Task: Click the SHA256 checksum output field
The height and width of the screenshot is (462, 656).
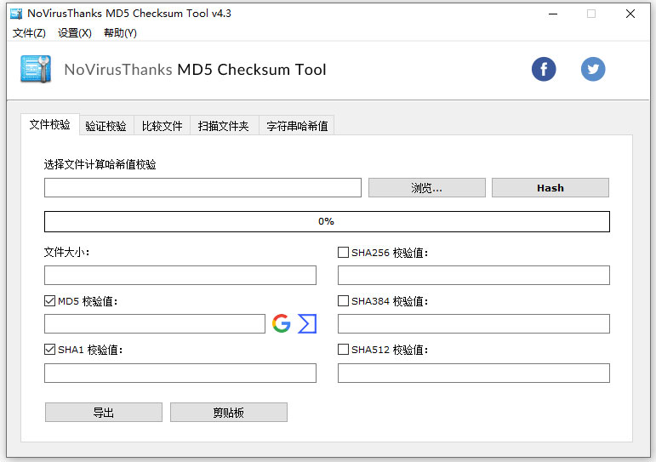Action: [x=474, y=276]
